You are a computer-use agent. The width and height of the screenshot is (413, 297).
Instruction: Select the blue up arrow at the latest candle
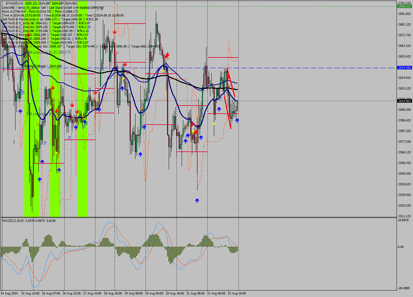point(237,120)
